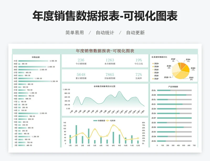Click the 700 axis label in 产品销售额
The width and height of the screenshot is (210, 161).
[194, 146]
